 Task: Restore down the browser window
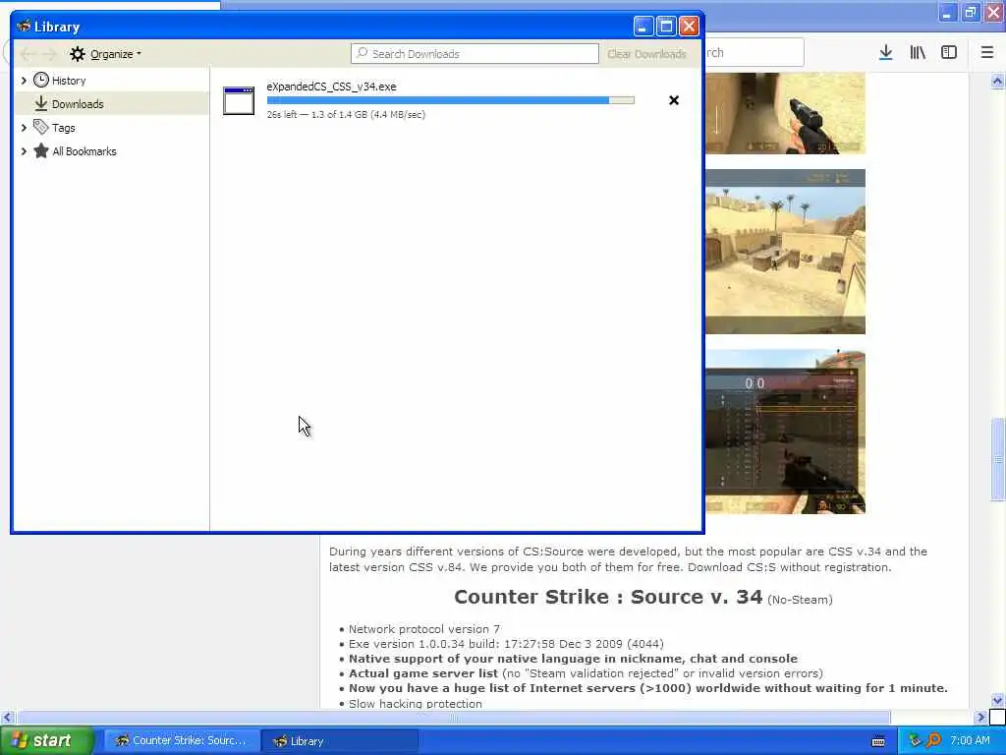pos(970,12)
